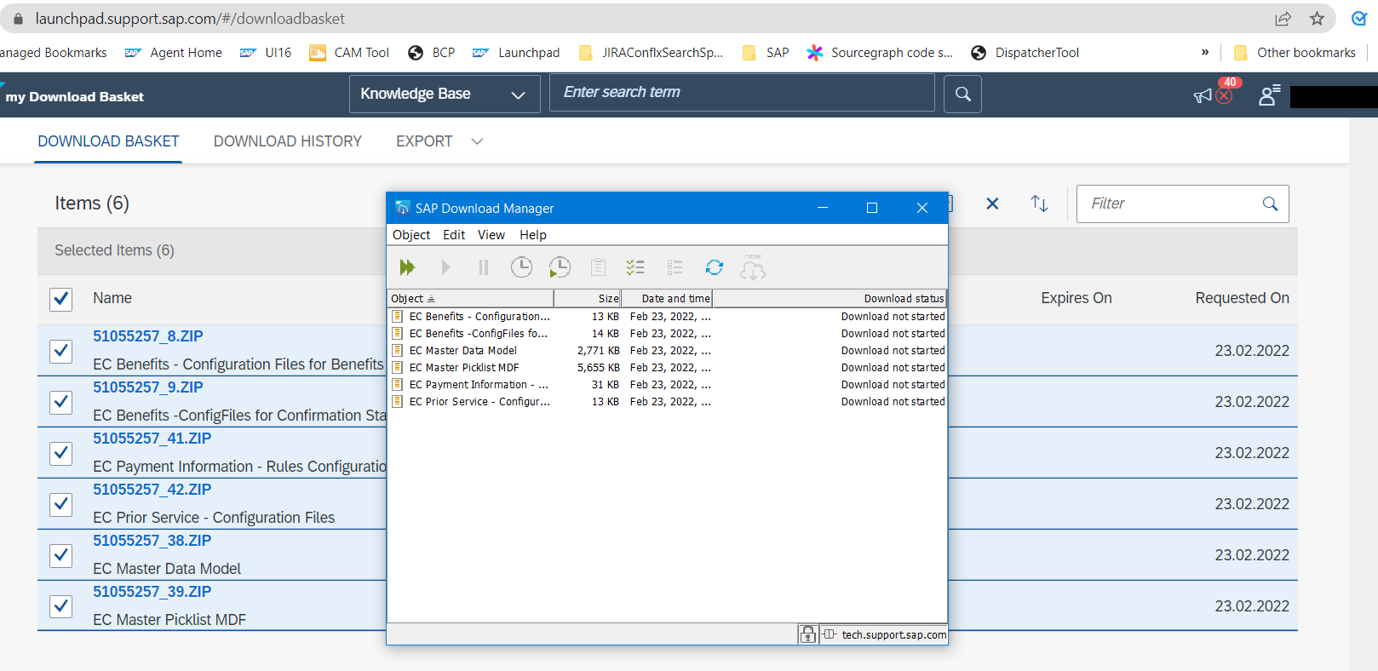1378x671 pixels.
Task: Select the DOWNLOAD BASKET tab
Action: (109, 141)
